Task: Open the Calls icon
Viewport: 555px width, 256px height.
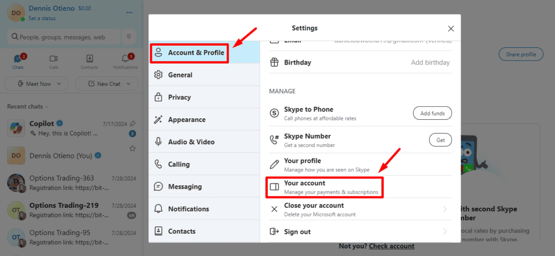Action: click(54, 59)
